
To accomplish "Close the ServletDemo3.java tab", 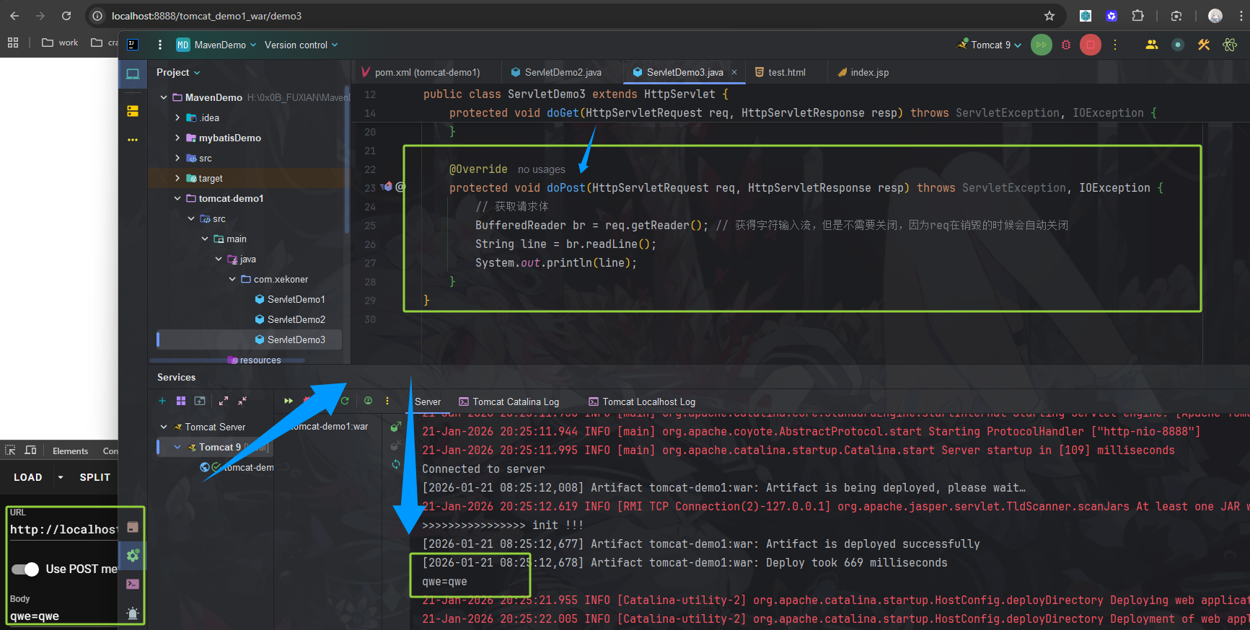I will (734, 72).
